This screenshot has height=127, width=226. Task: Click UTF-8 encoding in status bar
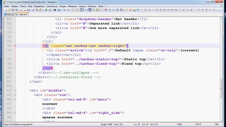pyautogui.click(x=198, y=124)
